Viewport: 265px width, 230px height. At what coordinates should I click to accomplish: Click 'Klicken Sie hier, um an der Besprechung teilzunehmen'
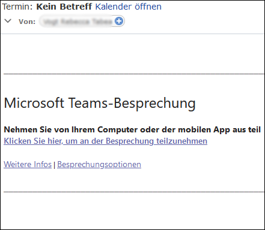105,141
